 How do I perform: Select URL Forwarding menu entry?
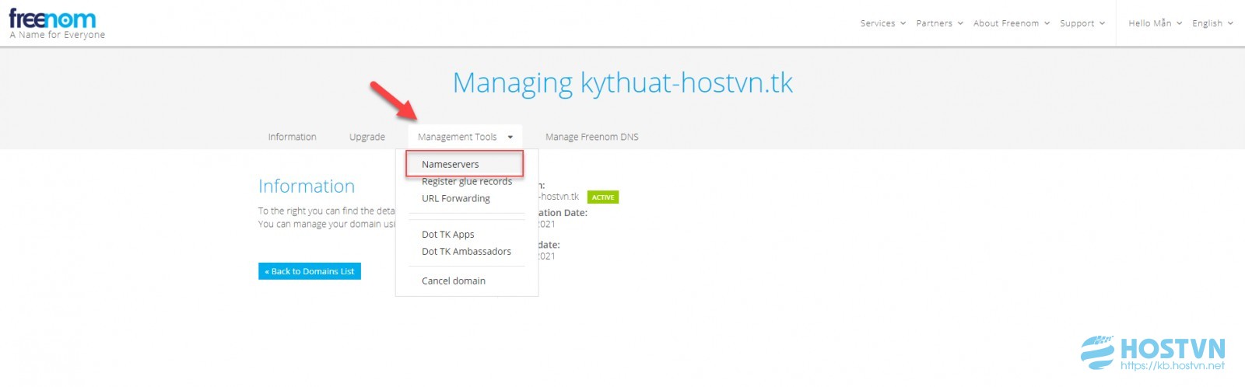click(x=456, y=198)
